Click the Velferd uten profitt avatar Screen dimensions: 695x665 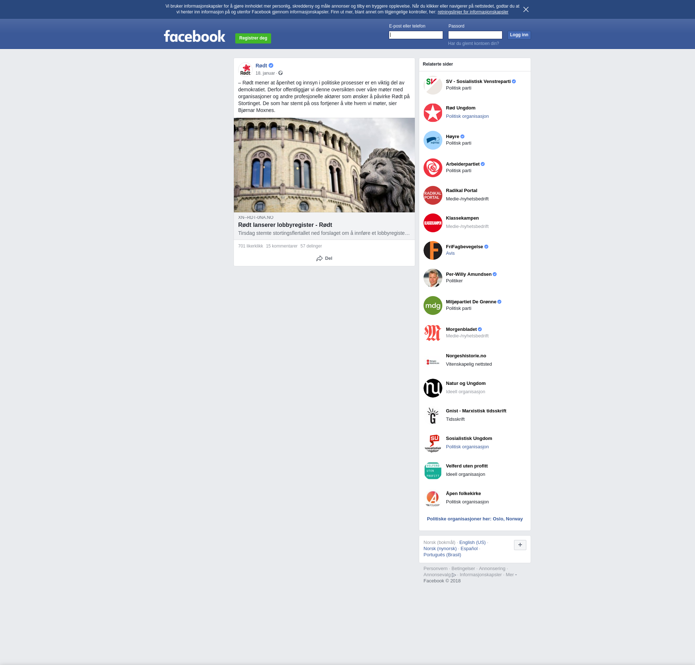pos(433,471)
